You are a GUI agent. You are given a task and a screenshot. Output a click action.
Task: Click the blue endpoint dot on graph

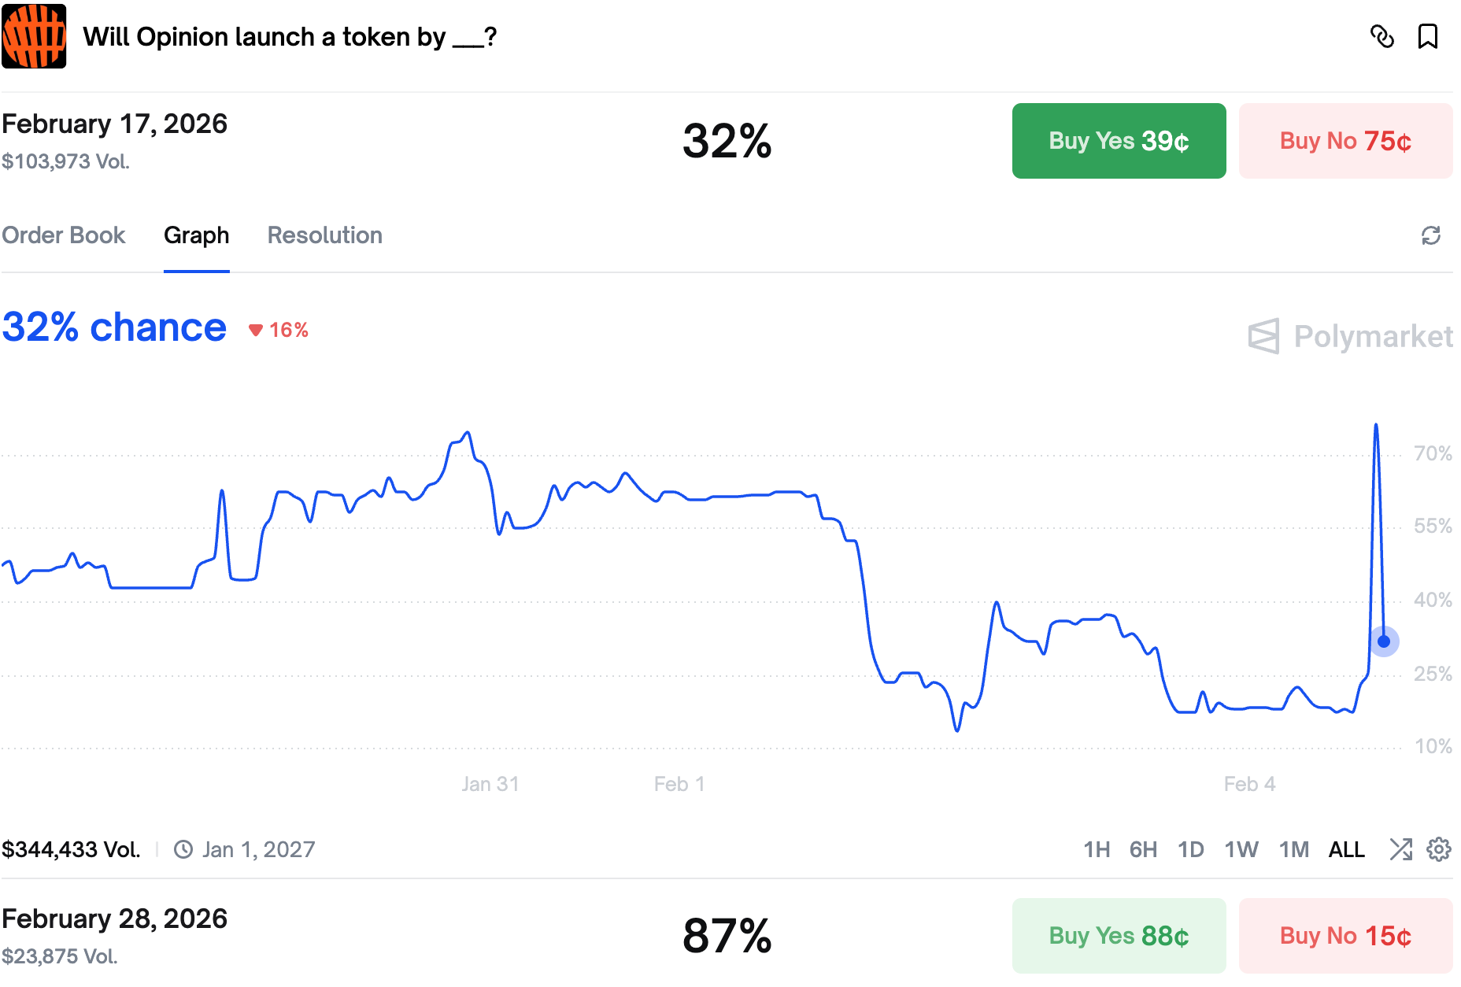1383,641
